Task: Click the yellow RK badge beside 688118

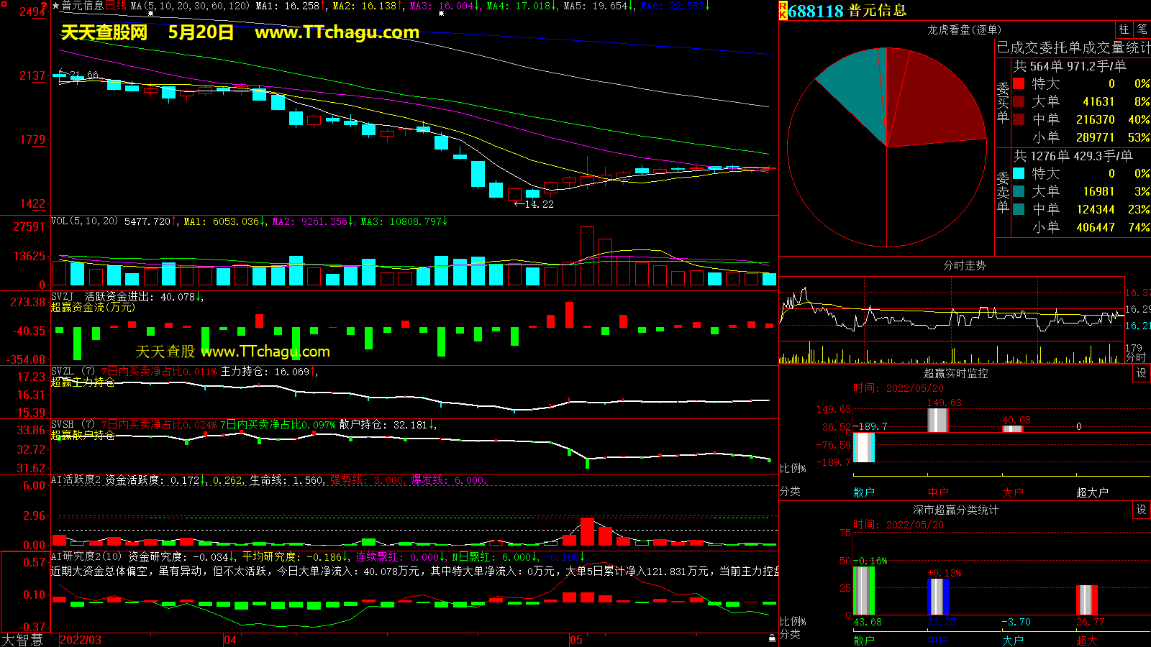Action: click(783, 11)
